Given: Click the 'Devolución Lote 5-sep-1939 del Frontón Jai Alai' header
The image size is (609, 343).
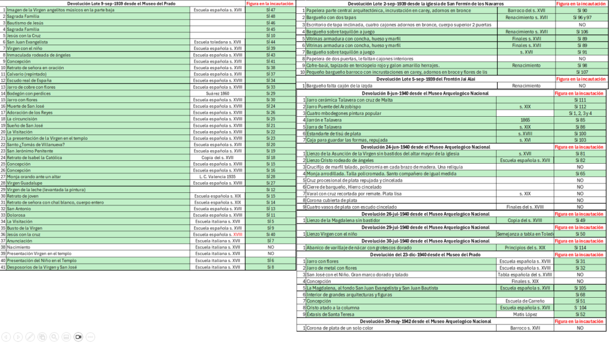Looking at the screenshot, I should coord(426,79).
